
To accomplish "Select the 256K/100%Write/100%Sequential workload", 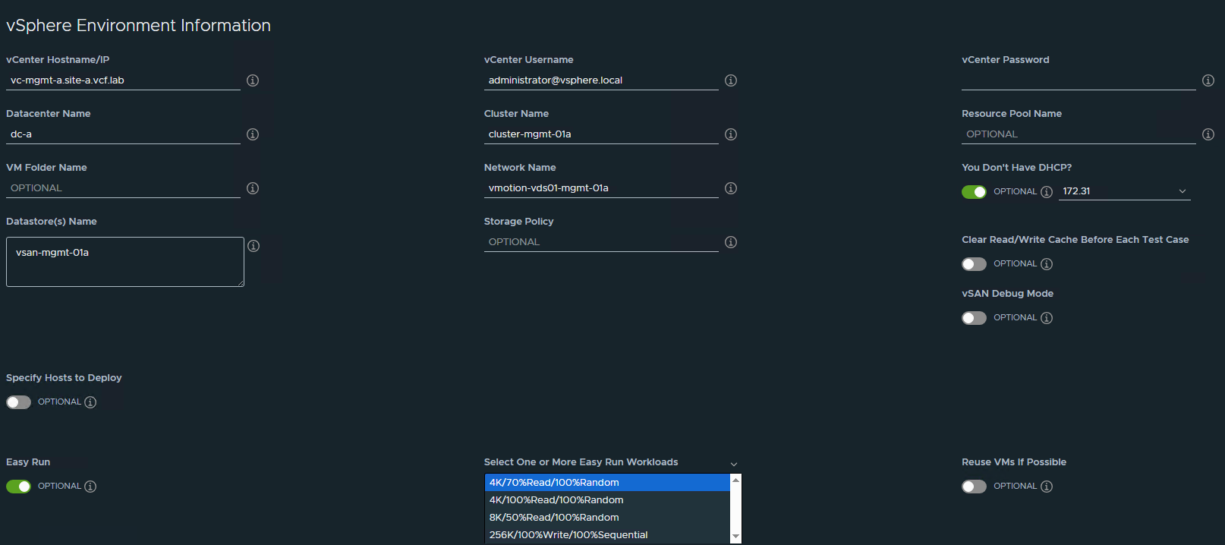I will [568, 535].
